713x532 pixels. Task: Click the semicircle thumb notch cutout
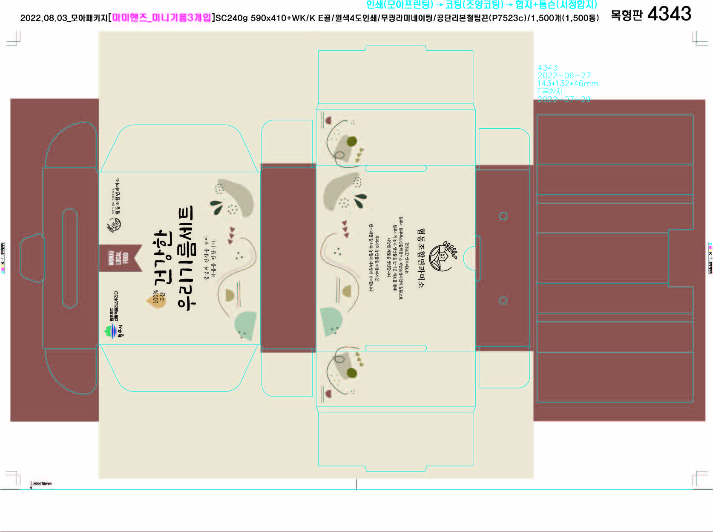[469, 258]
